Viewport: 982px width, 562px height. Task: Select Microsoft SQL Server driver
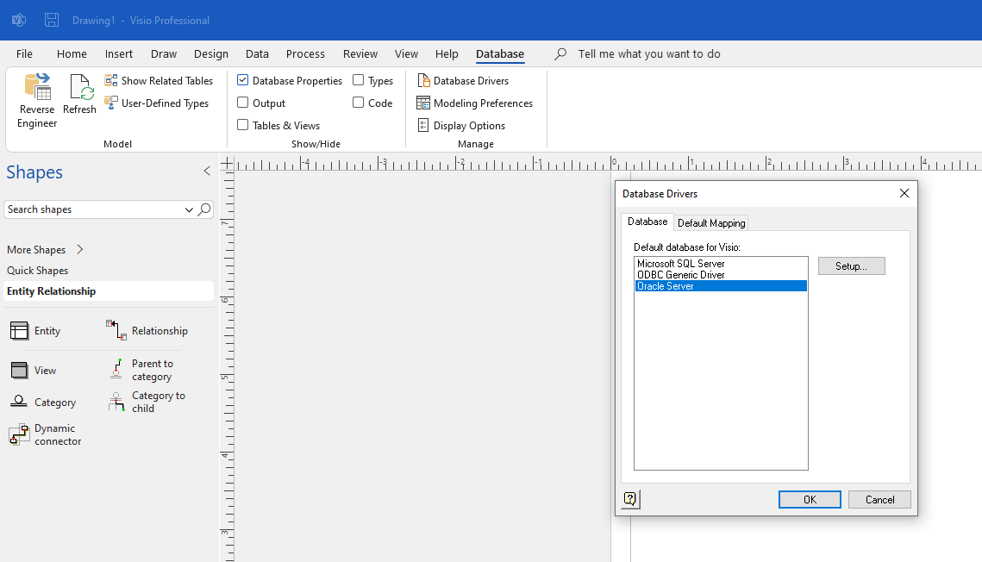tap(721, 264)
